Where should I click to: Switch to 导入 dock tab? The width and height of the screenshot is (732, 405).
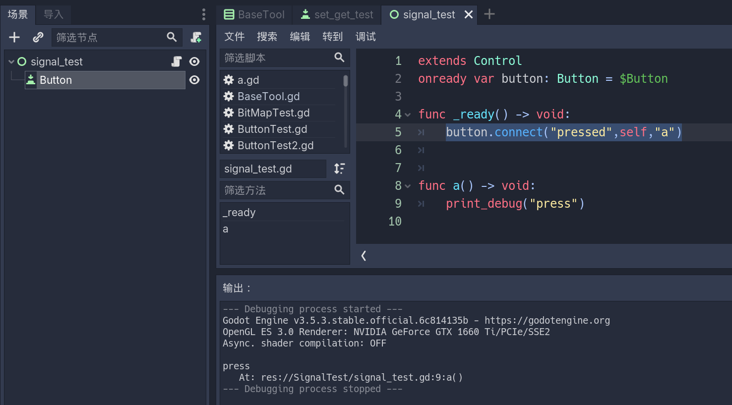[53, 14]
